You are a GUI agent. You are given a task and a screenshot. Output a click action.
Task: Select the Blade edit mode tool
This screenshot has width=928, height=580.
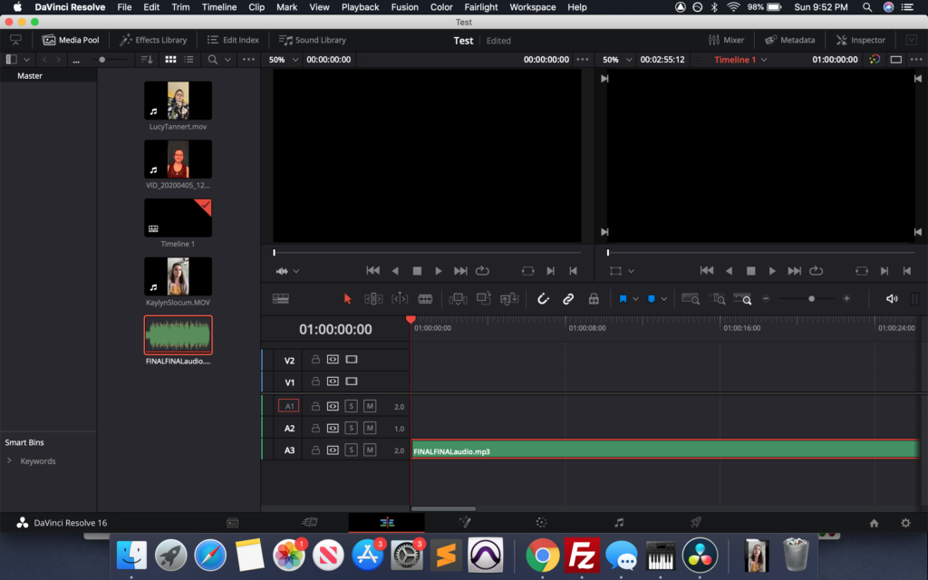pyautogui.click(x=425, y=298)
